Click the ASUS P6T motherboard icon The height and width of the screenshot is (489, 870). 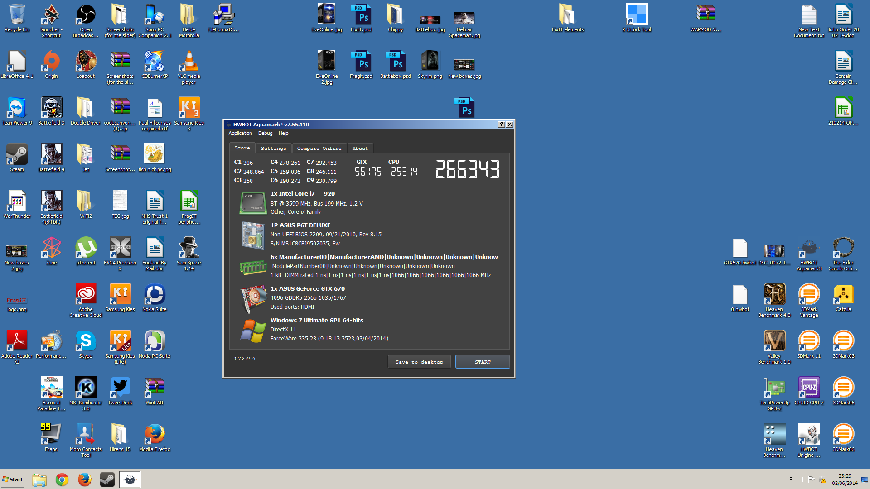pos(253,235)
